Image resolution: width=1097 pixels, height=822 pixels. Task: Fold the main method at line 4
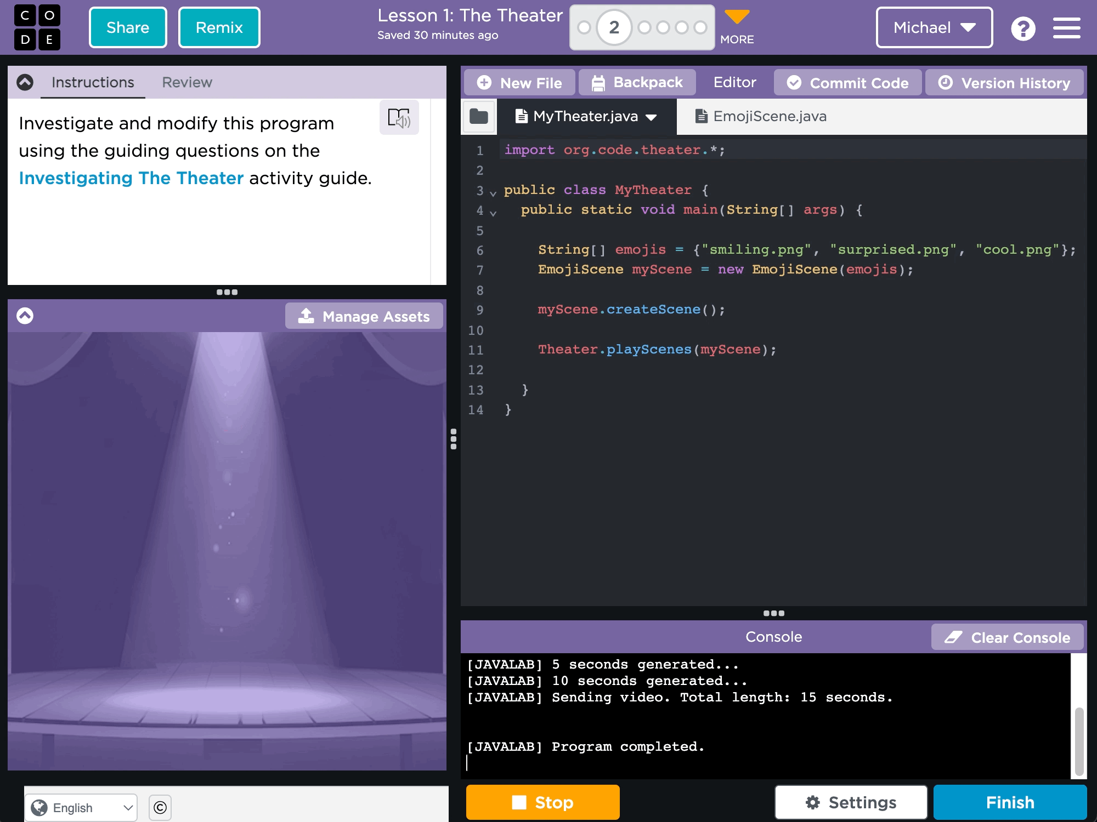point(493,213)
